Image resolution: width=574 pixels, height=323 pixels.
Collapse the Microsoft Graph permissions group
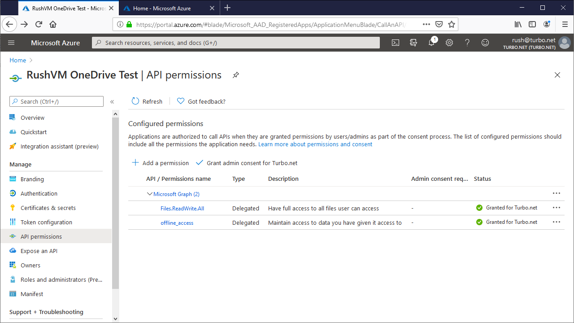pos(149,194)
